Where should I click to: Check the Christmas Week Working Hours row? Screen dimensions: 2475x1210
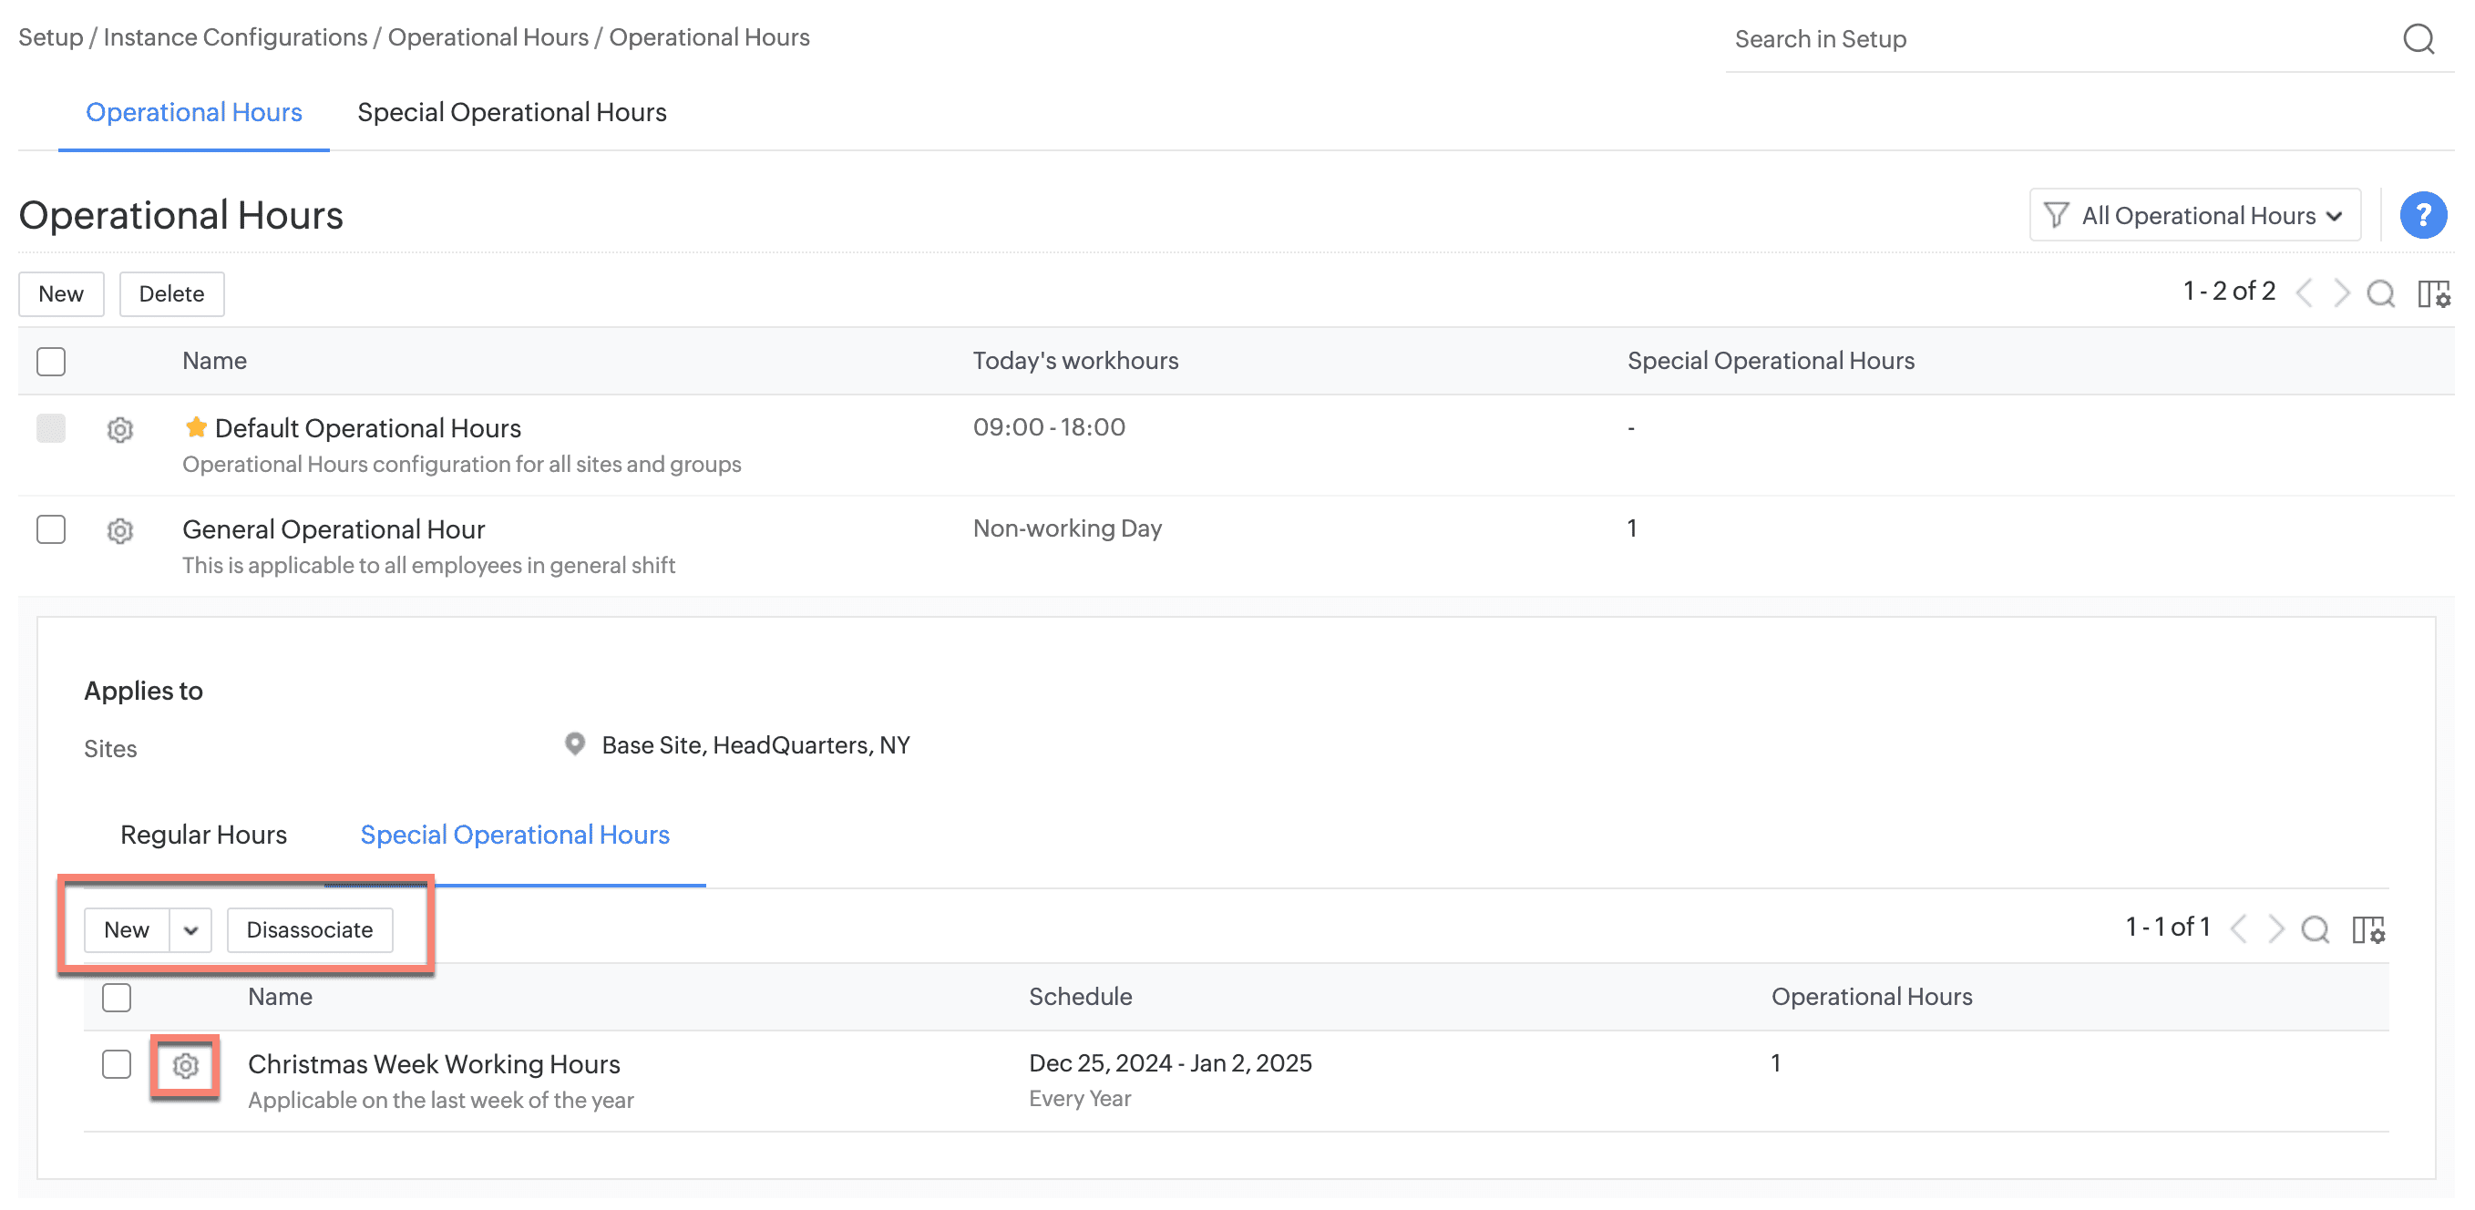point(117,1064)
